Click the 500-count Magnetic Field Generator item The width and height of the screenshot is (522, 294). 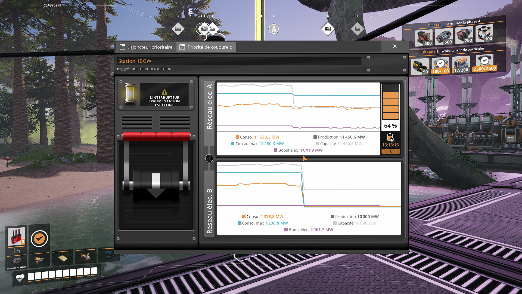(444, 36)
